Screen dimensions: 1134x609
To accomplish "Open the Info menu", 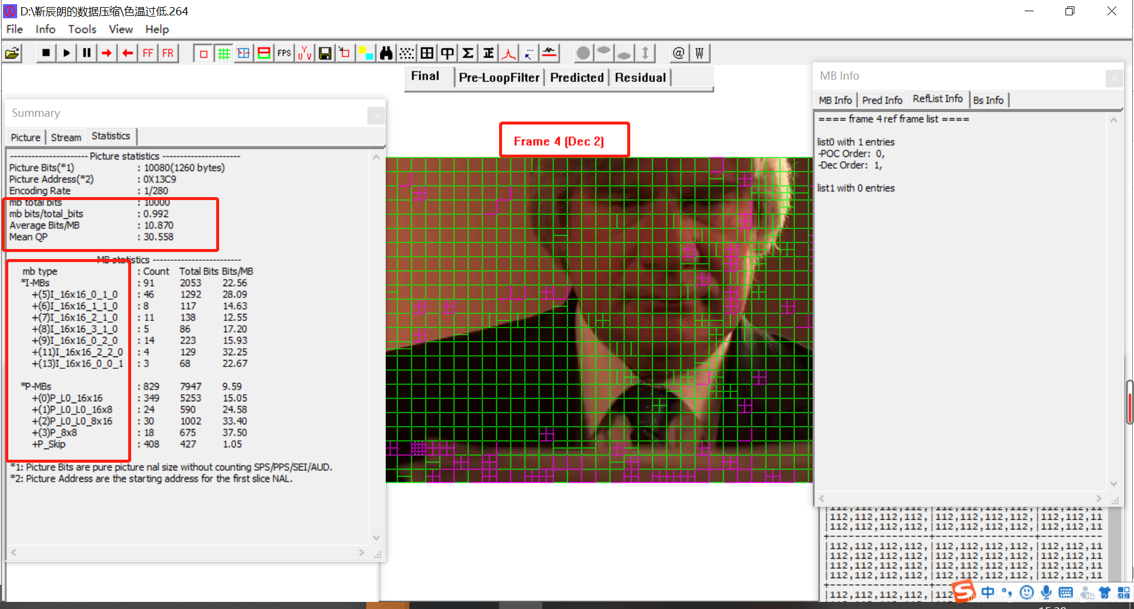I will point(45,29).
